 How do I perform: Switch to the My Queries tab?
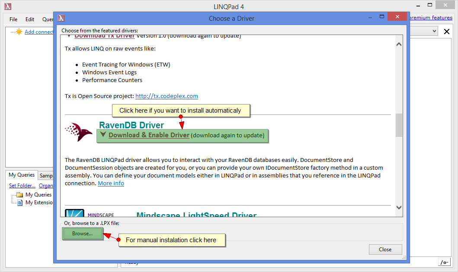click(x=22, y=175)
